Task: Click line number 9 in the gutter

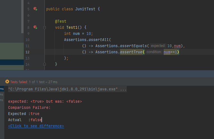Action: point(28,33)
